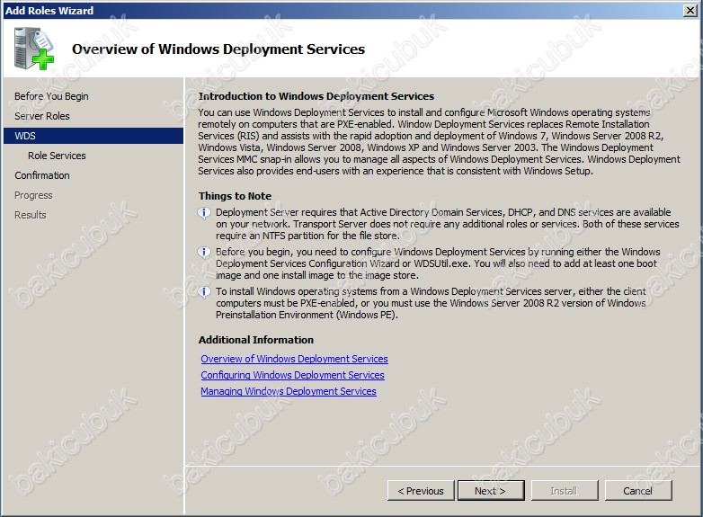Open Overview of Windows Deployment Services link
The image size is (703, 517).
(294, 359)
